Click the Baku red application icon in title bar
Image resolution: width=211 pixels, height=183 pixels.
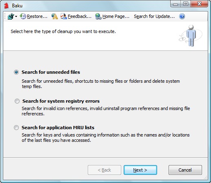(6, 6)
